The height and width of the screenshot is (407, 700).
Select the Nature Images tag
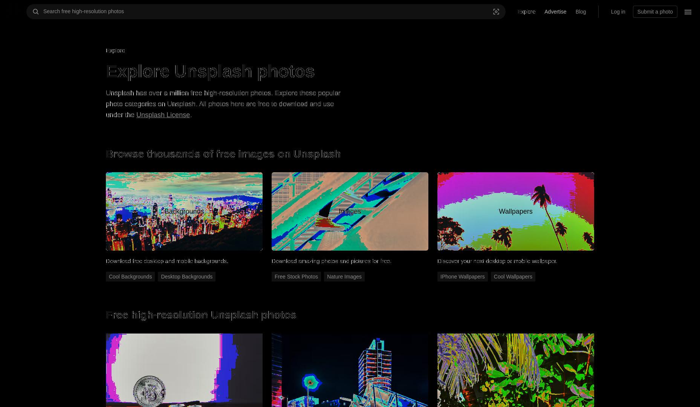coord(344,277)
